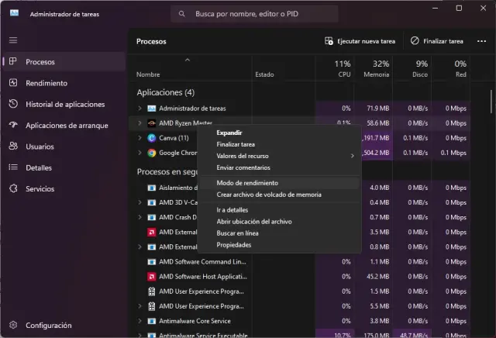496x338 pixels.
Task: Click Ejecutar nueva tarea button
Action: tap(361, 41)
